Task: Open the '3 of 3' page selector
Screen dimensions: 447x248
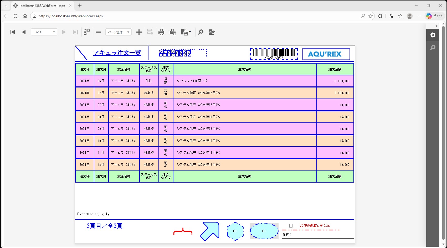Action: (44, 32)
